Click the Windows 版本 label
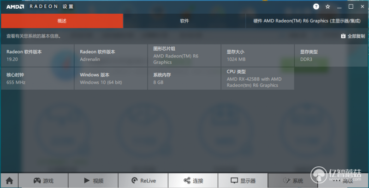 coord(95,75)
